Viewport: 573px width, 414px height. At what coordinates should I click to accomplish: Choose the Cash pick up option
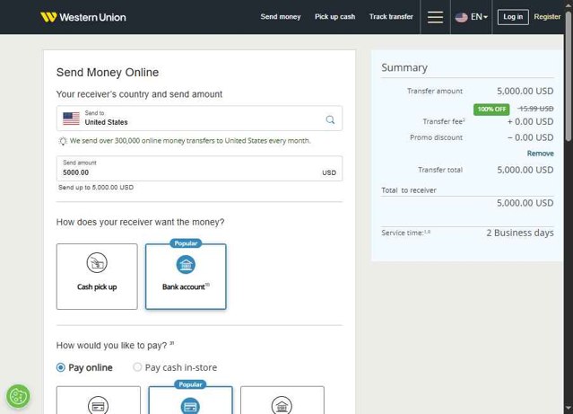click(x=97, y=277)
